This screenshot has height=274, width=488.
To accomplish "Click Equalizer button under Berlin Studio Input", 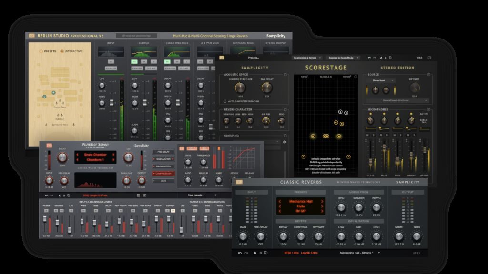I will (111, 68).
